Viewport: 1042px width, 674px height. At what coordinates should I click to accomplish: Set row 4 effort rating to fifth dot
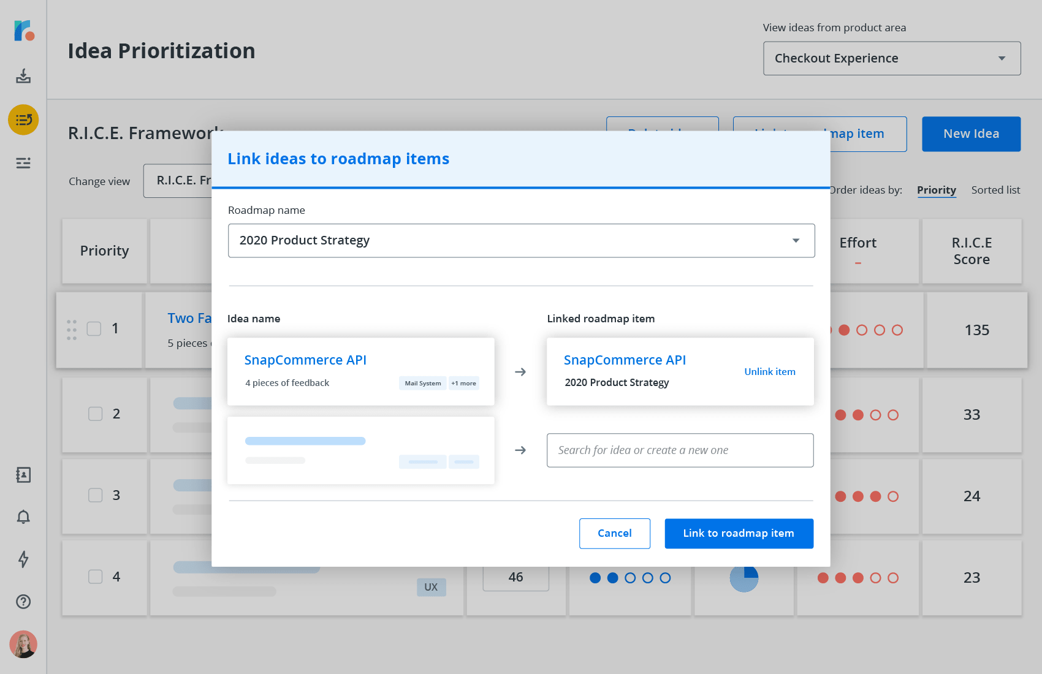click(893, 578)
